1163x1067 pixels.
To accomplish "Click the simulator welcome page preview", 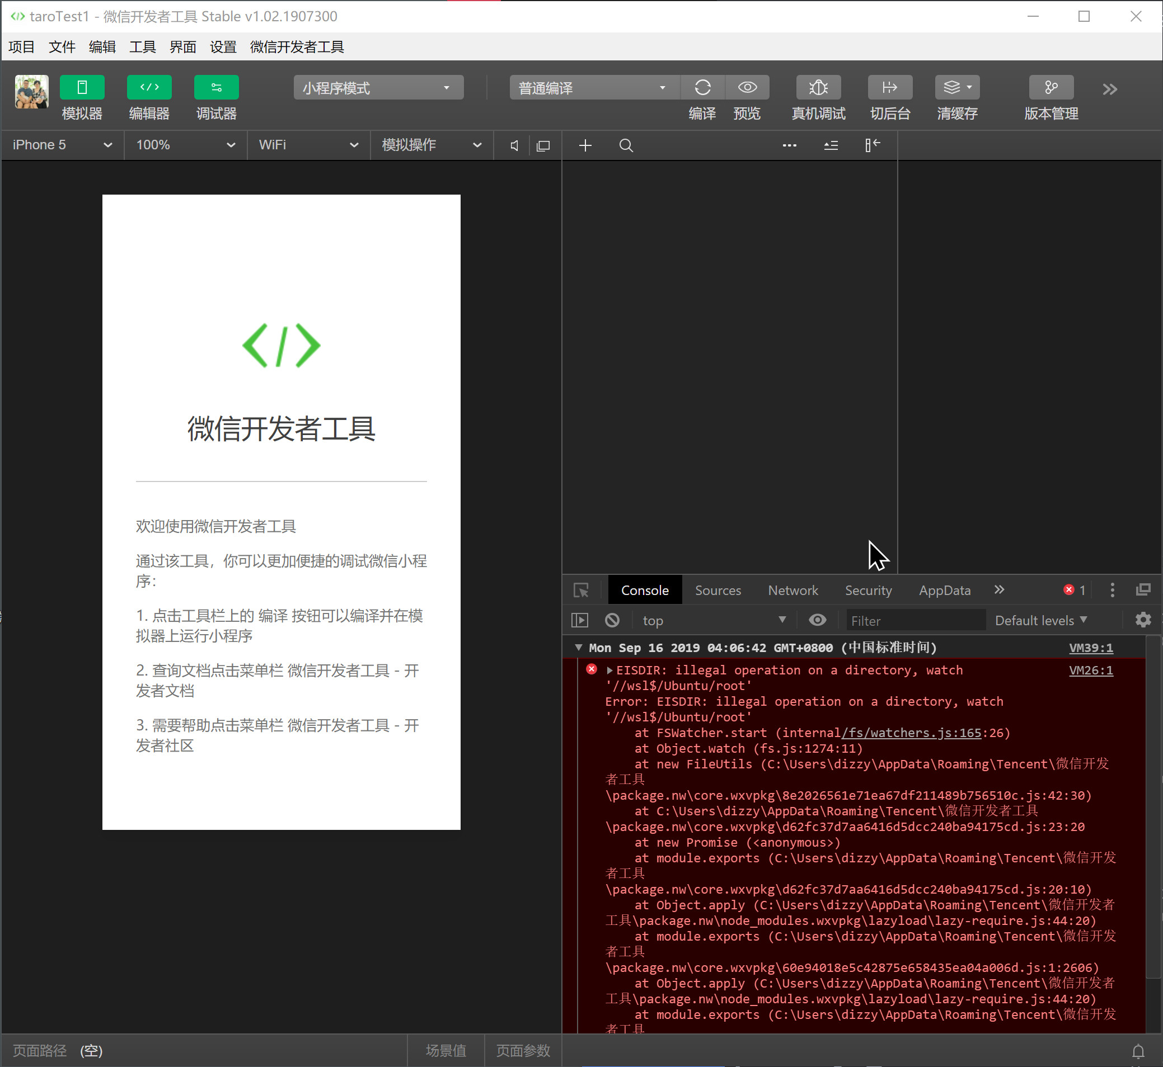I will click(x=282, y=512).
